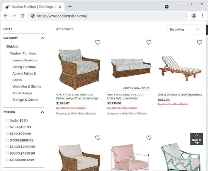Click the white-cushion wicker chair image
This screenshot has width=208, height=171.
click(79, 158)
